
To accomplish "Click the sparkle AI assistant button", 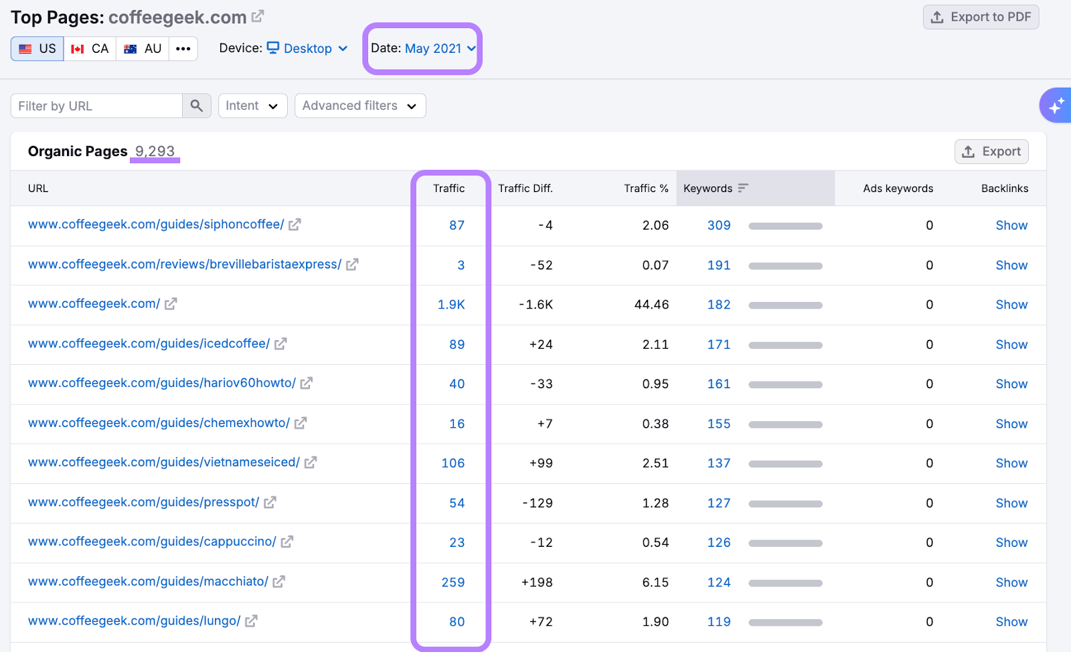I will (1056, 106).
